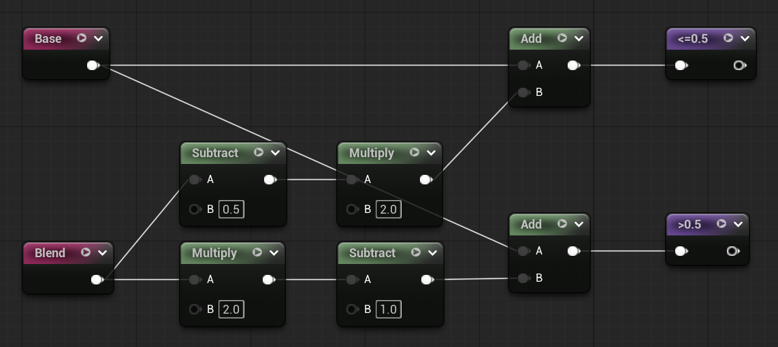Toggle the chevron on the Add node feeding >0.5
The image size is (778, 347).
point(579,225)
